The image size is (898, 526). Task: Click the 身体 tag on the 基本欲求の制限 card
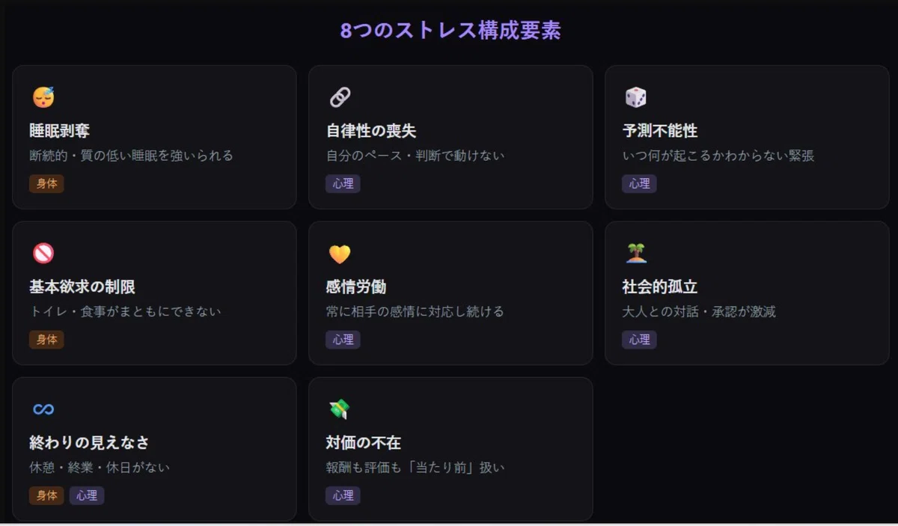coord(46,340)
